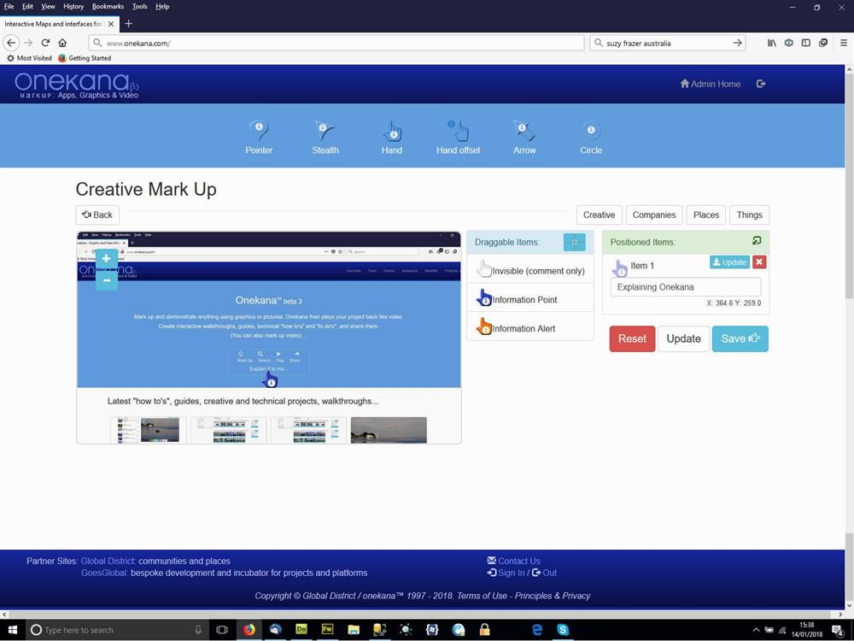Viewport: 854px width, 641px height.
Task: Click the white Update button
Action: coord(683,338)
